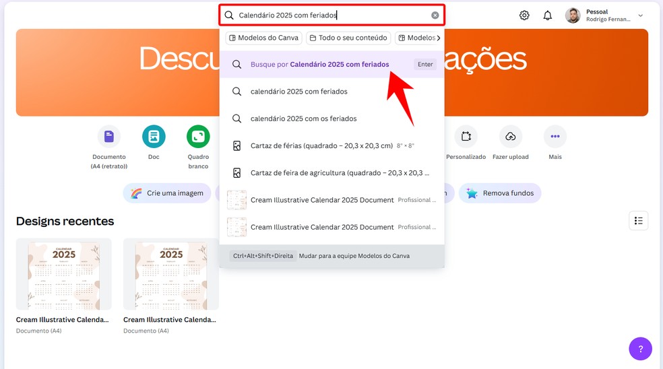Open the Mais three-dots option
The width and height of the screenshot is (663, 369).
click(x=555, y=143)
